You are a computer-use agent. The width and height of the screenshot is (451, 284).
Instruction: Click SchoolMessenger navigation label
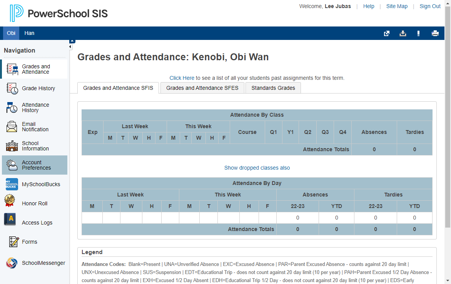point(43,263)
